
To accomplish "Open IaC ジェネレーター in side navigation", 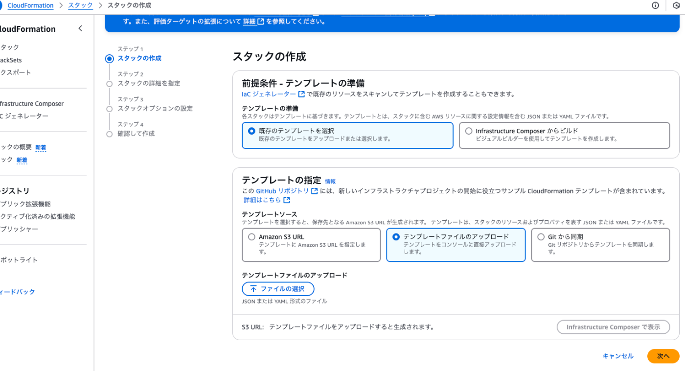I will tap(24, 116).
